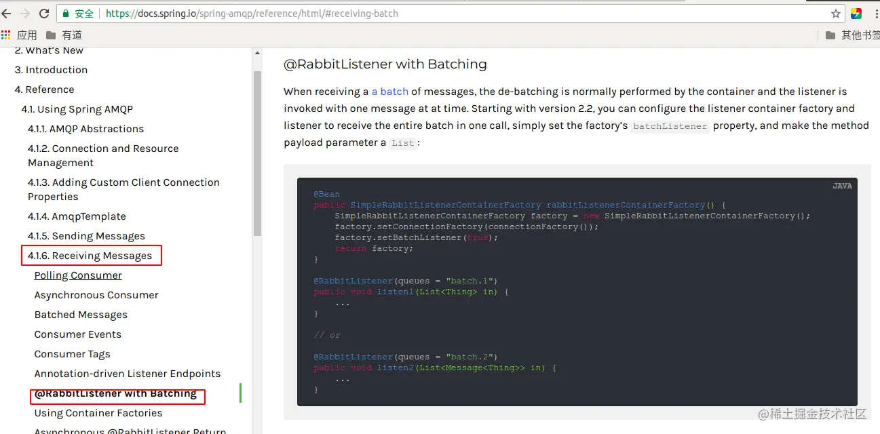Click the 'batchListener' inline code
This screenshot has width=880, height=434.
[670, 126]
